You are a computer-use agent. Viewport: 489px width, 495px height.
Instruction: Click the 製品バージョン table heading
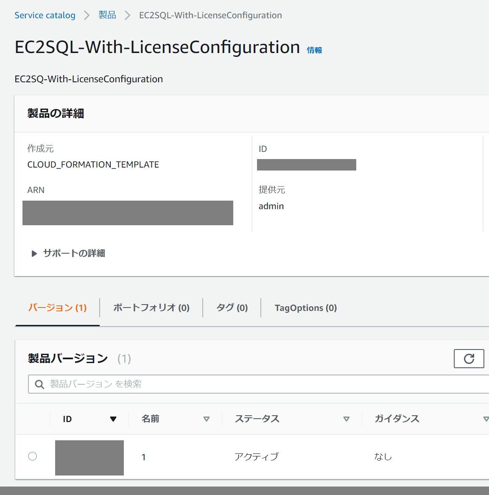point(67,358)
